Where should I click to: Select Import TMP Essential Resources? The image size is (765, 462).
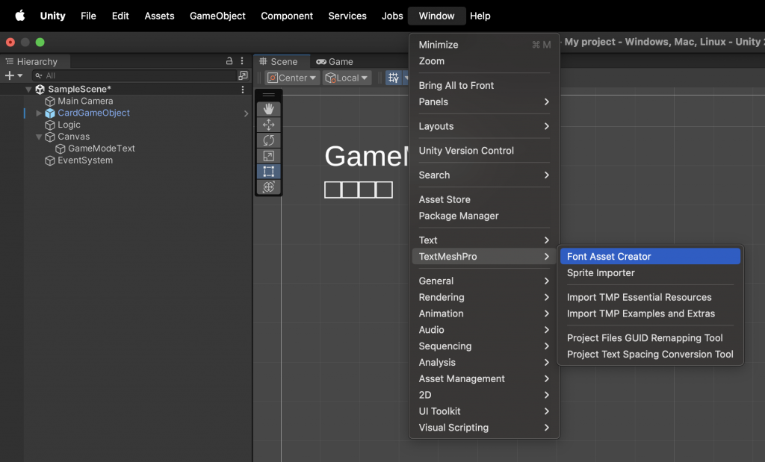pos(650,297)
